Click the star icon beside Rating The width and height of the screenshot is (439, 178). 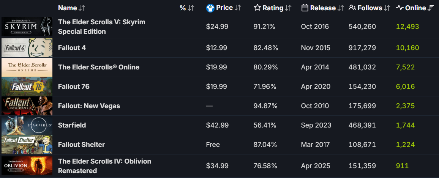coord(257,8)
